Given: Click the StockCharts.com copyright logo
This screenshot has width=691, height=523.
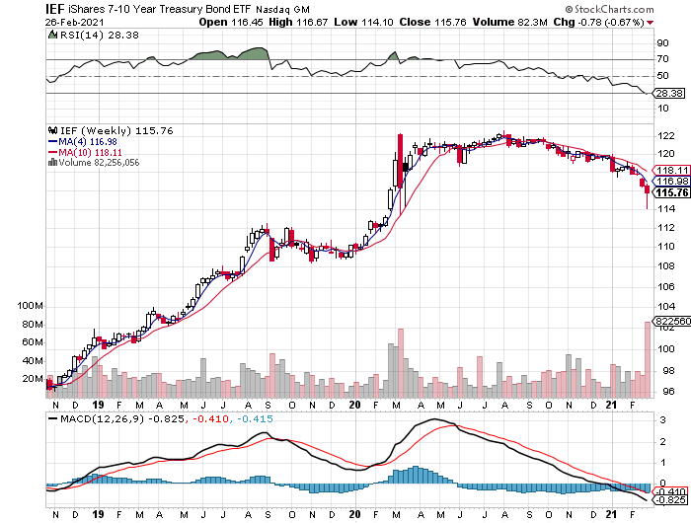Looking at the screenshot, I should tap(609, 9).
